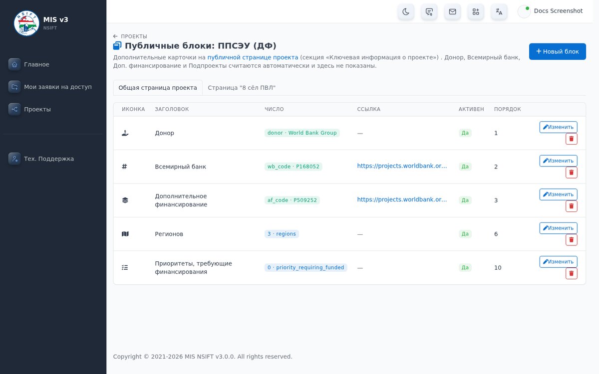Edit Дополнительное финансирование block via Изменить
This screenshot has width=599, height=374.
pos(559,194)
